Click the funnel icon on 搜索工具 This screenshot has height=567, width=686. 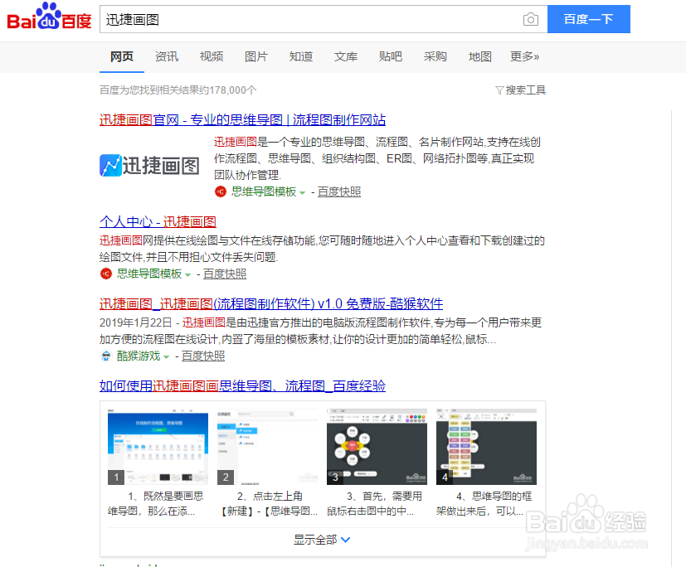(x=499, y=90)
